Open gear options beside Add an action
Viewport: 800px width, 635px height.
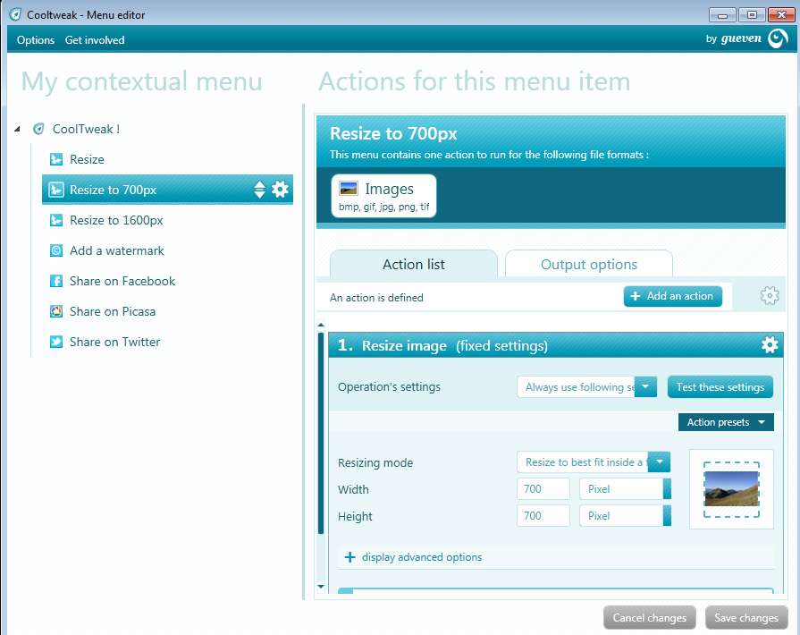click(770, 295)
